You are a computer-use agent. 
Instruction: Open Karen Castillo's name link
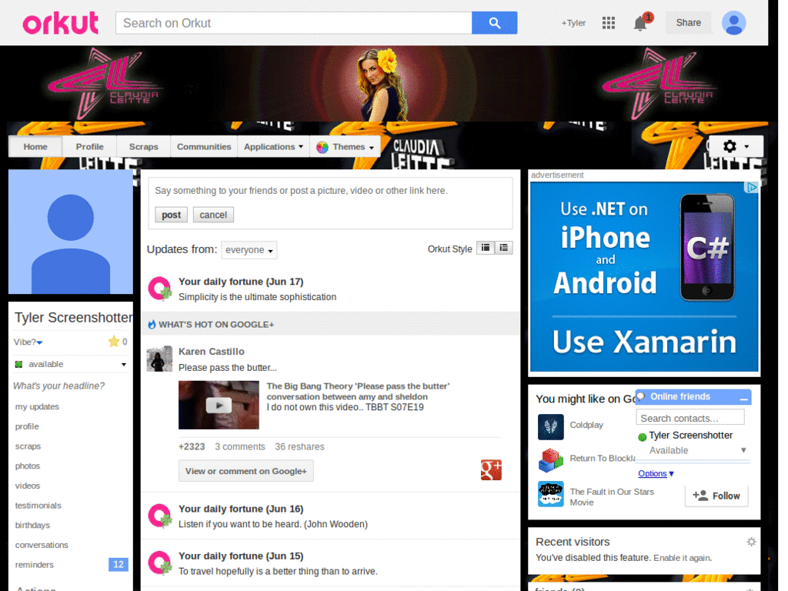click(212, 351)
